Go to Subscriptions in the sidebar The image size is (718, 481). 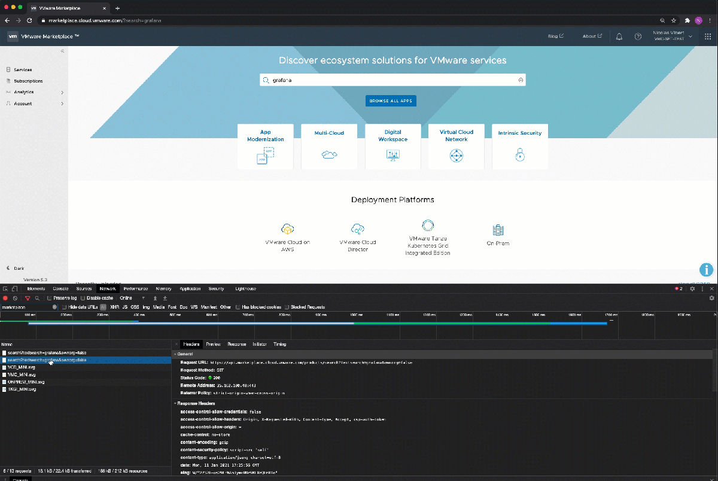click(x=28, y=81)
